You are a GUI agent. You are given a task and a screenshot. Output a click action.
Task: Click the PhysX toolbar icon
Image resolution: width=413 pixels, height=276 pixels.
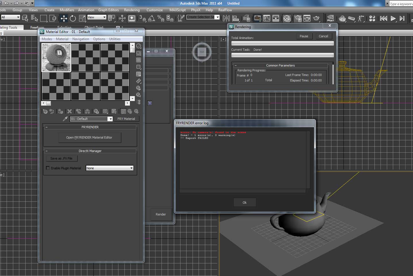point(331,18)
